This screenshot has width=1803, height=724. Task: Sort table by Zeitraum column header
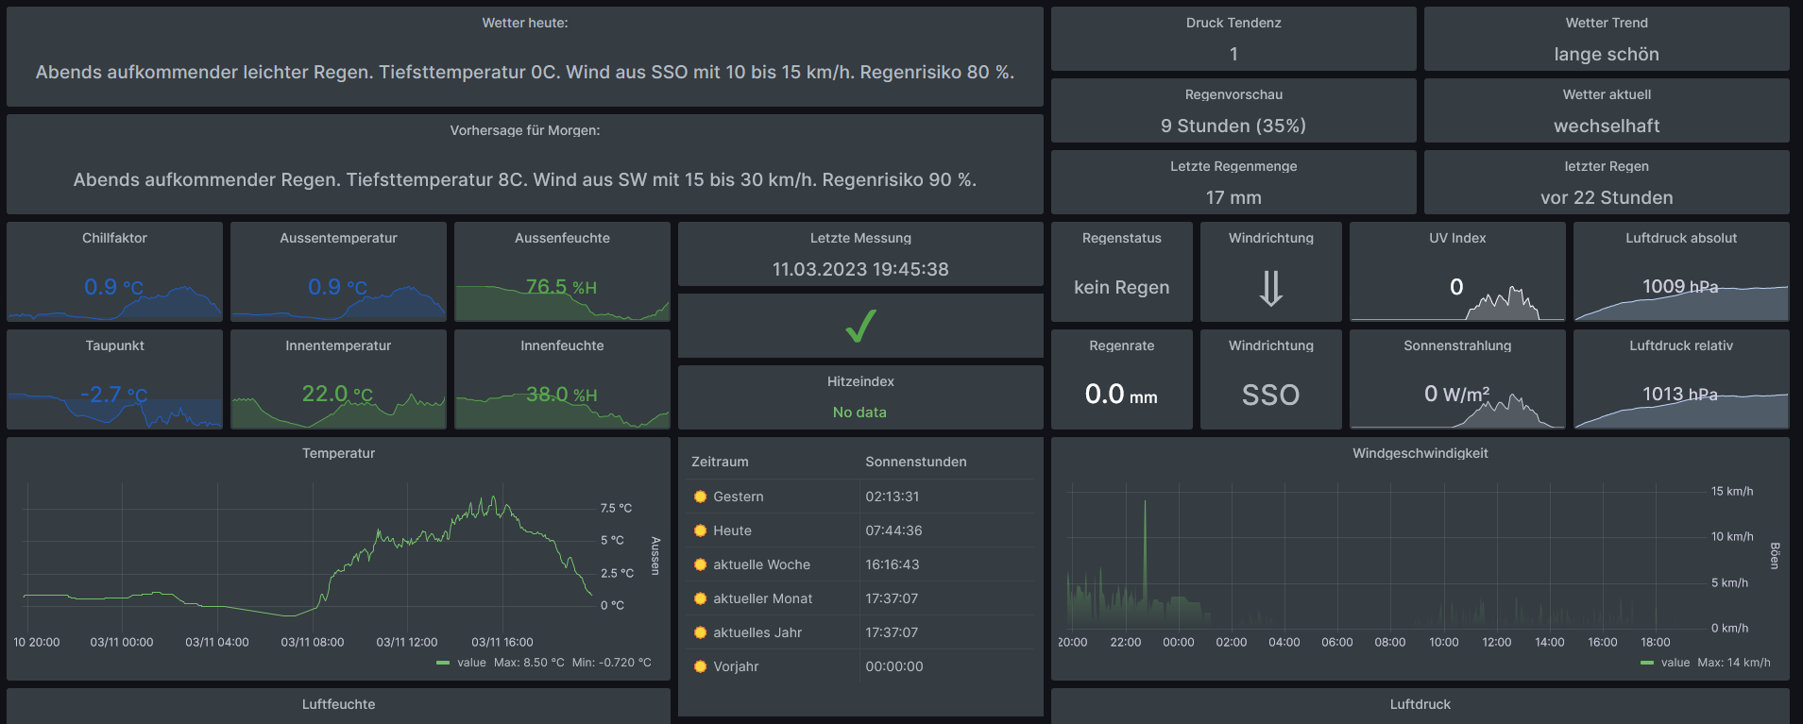point(720,462)
